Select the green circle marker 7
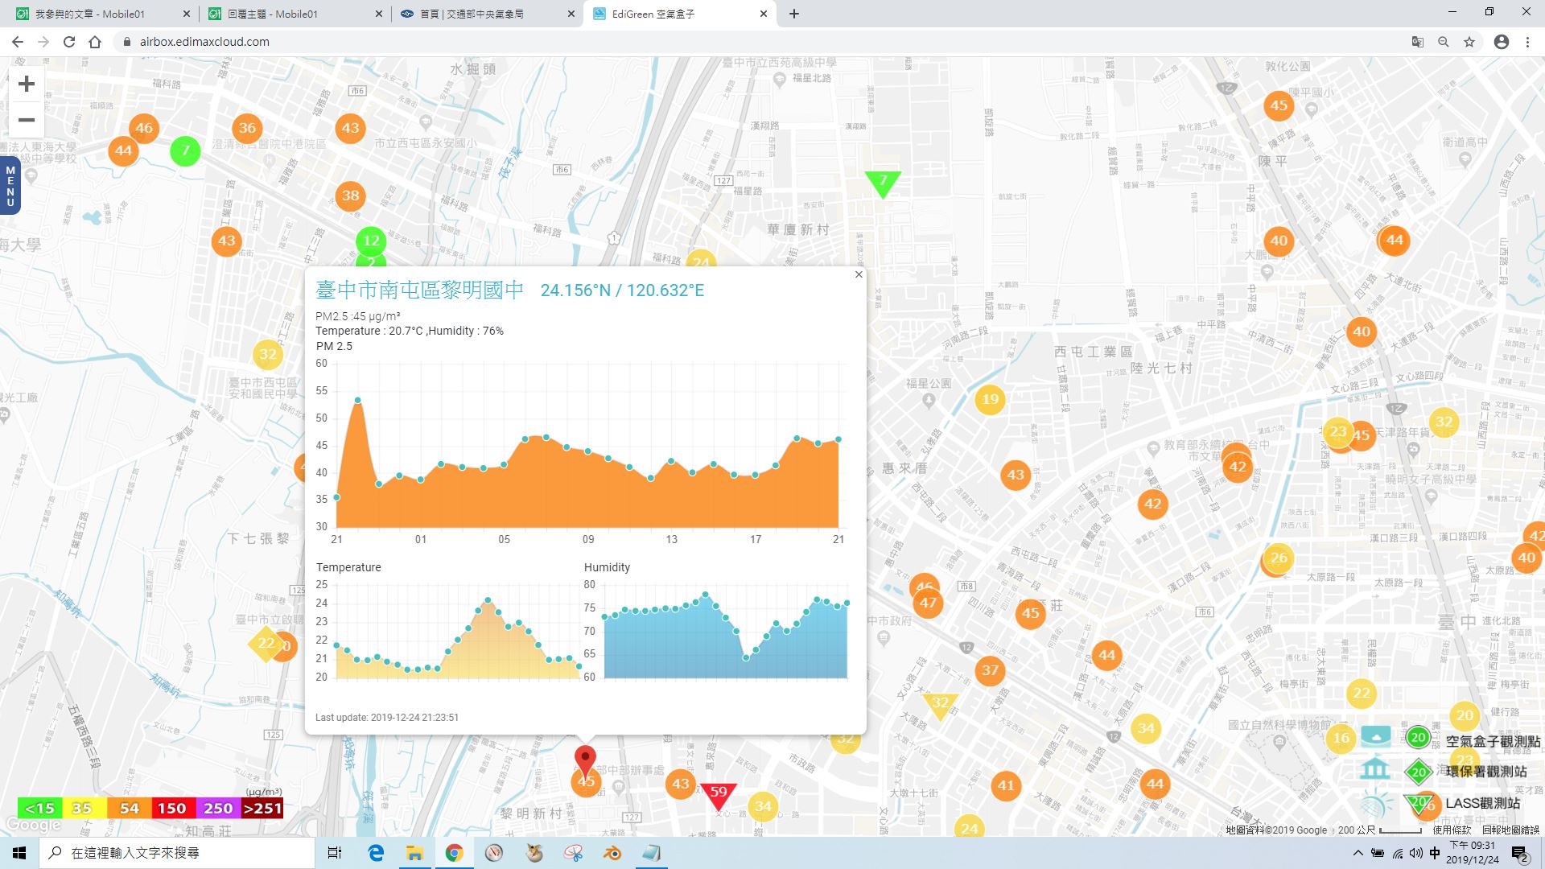The image size is (1545, 869). (185, 150)
